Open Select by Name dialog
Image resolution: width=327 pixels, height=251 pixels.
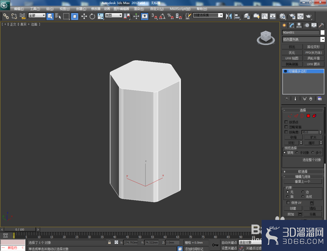click(58, 16)
